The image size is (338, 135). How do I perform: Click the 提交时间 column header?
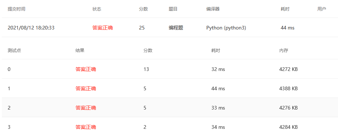(x=16, y=9)
